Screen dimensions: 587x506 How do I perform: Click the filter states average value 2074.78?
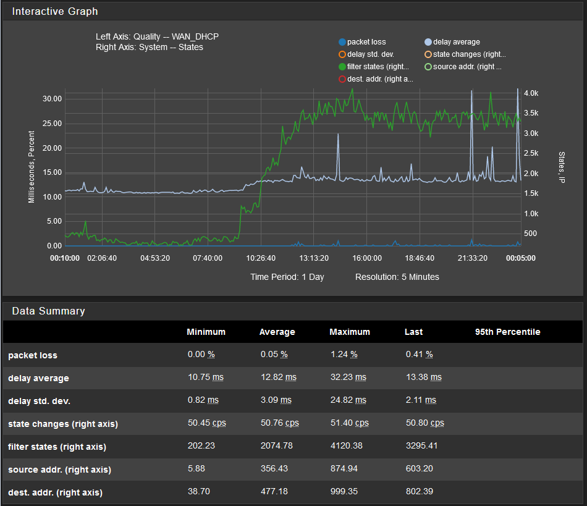[x=277, y=445]
